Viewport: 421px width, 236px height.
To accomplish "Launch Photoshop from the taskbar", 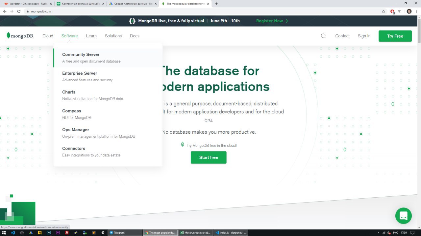I will pos(49,233).
